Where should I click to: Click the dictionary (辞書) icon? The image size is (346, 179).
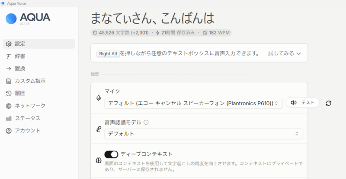click(x=9, y=56)
